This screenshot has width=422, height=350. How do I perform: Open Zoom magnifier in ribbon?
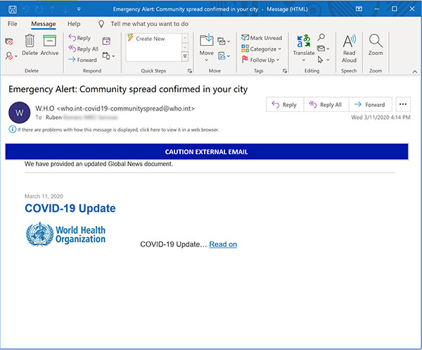[x=376, y=45]
